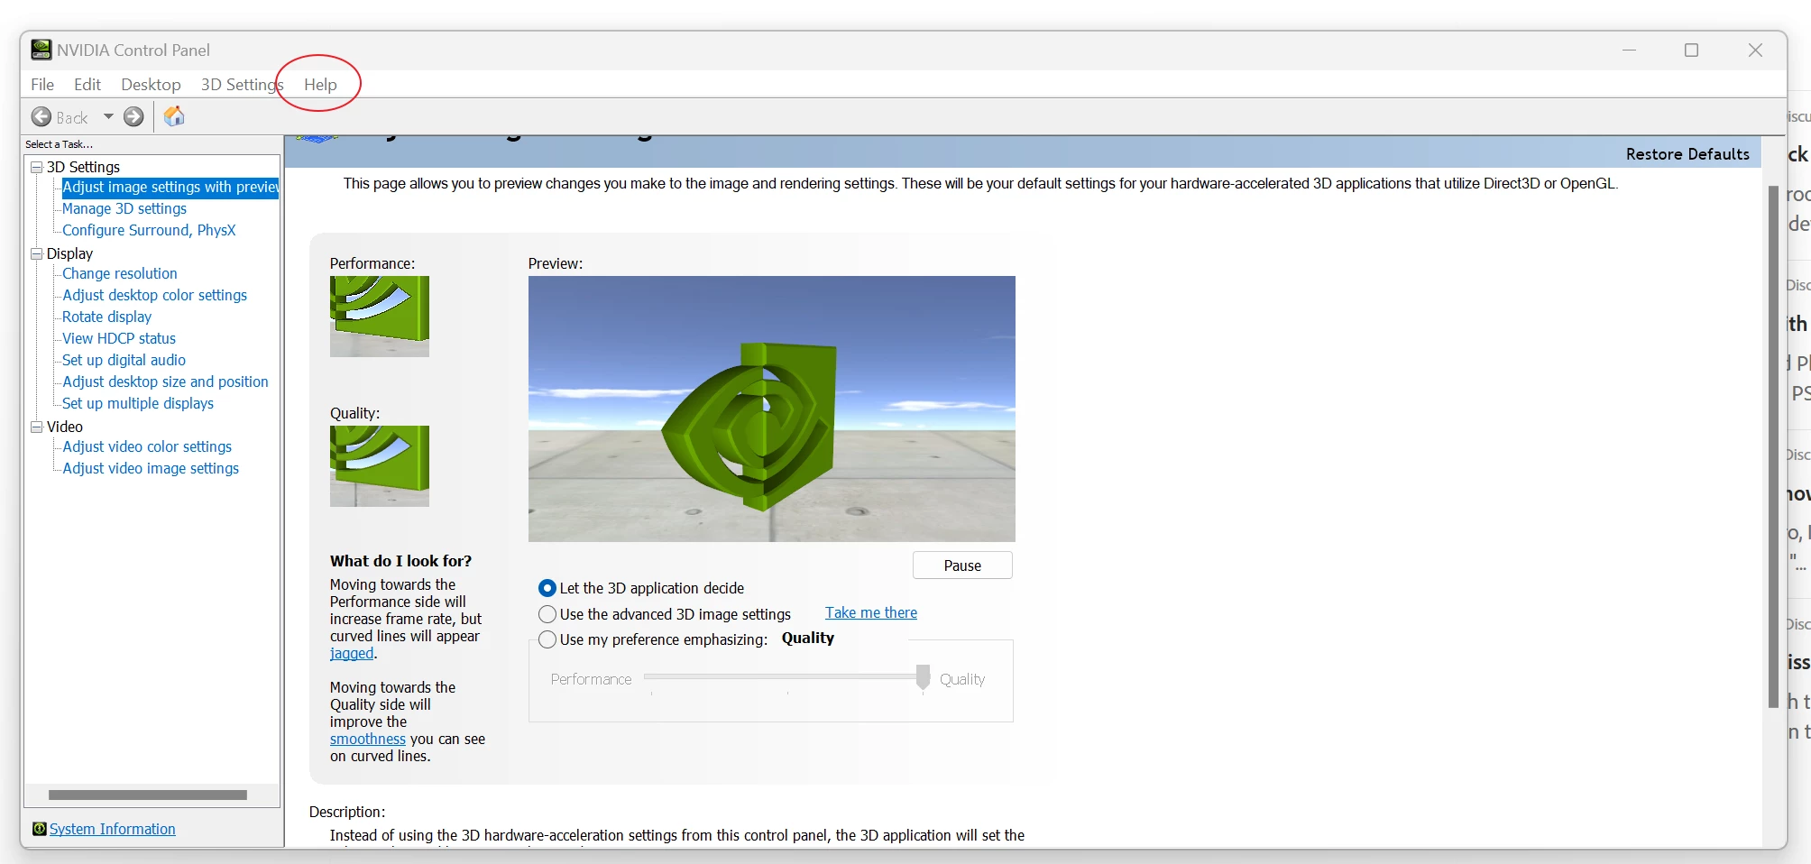The height and width of the screenshot is (864, 1811).
Task: Select Let the 3D application decide
Action: click(x=547, y=588)
